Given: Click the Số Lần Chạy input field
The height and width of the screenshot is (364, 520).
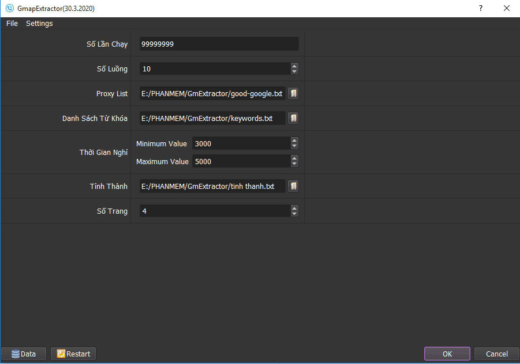Looking at the screenshot, I should (219, 44).
